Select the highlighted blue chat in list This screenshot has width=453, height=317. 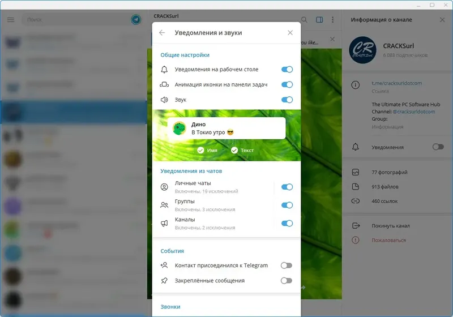pos(74,112)
